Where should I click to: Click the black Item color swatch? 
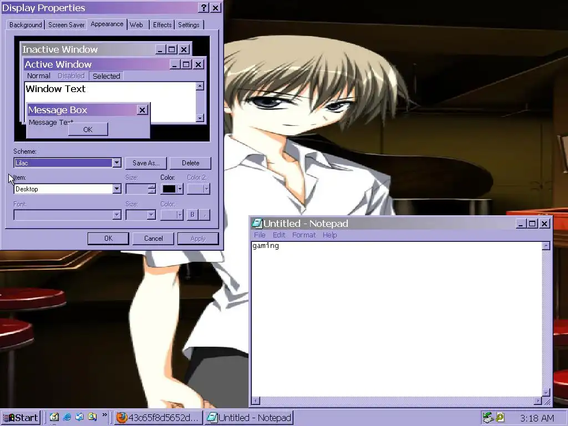(x=169, y=189)
